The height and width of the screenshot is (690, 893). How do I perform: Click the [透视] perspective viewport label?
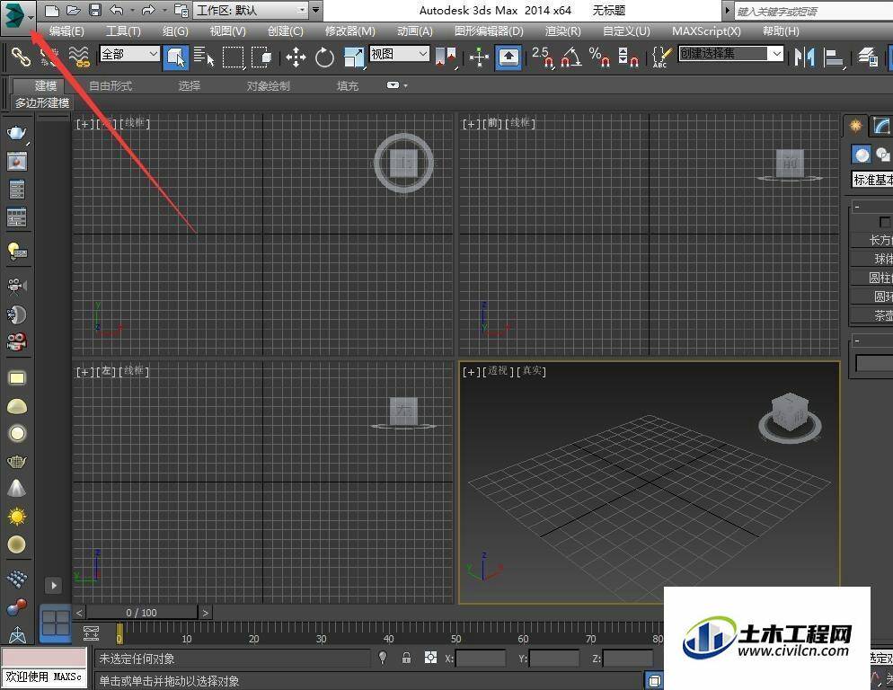tap(499, 371)
